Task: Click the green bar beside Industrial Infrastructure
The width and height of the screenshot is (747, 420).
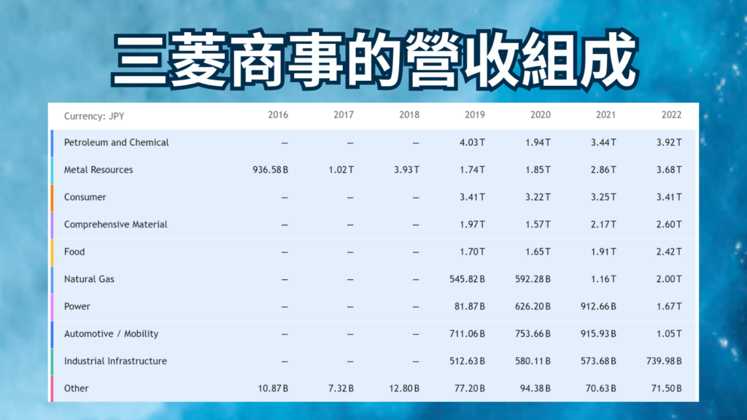Action: pyautogui.click(x=52, y=361)
